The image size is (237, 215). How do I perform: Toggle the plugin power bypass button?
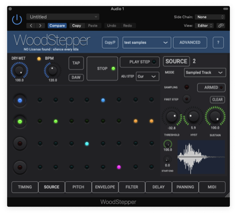17,20
